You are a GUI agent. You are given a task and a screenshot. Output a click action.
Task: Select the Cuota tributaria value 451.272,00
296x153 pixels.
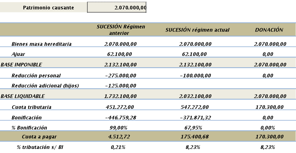pos(121,107)
